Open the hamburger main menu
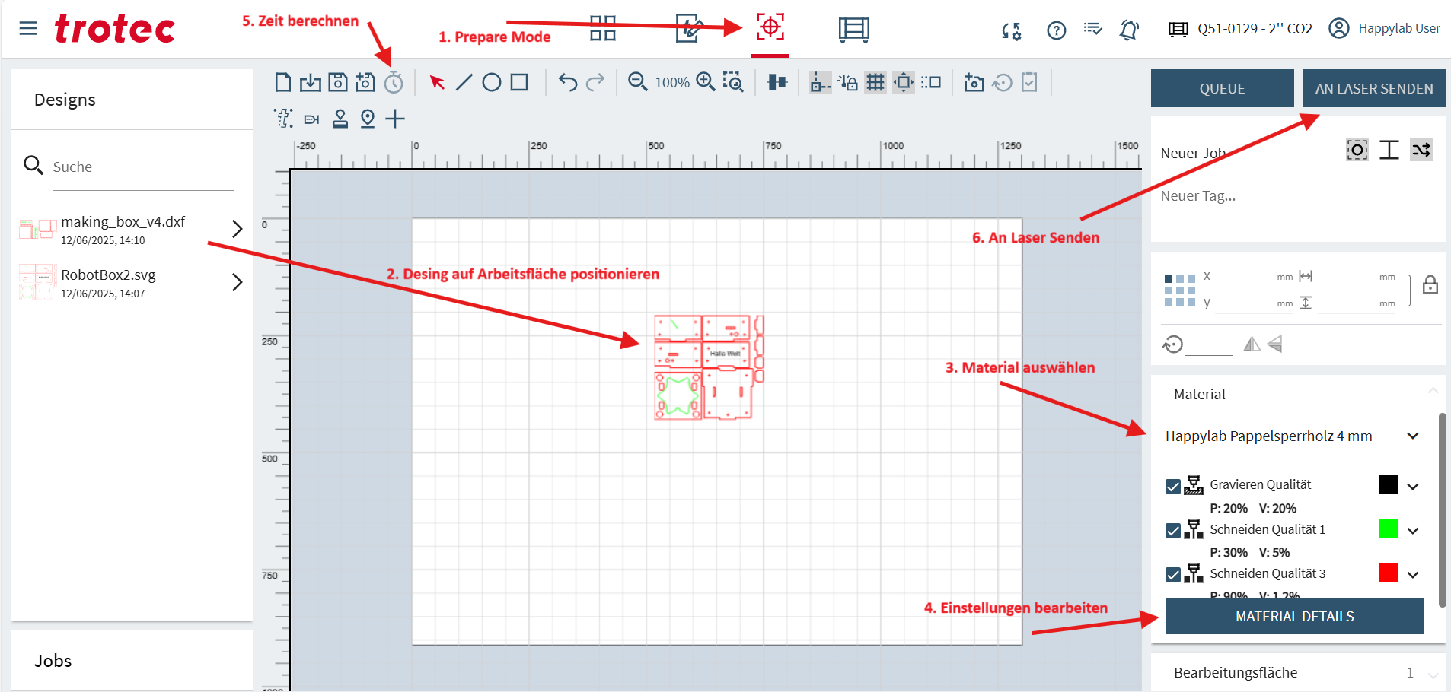 (x=28, y=29)
